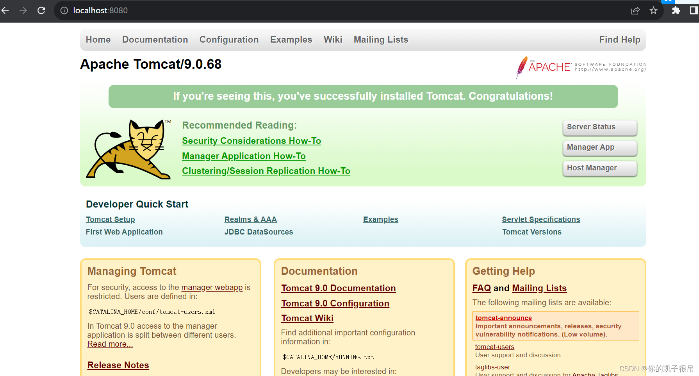The image size is (699, 376).
Task: Open the Mailing Lists nav item
Action: coord(381,39)
